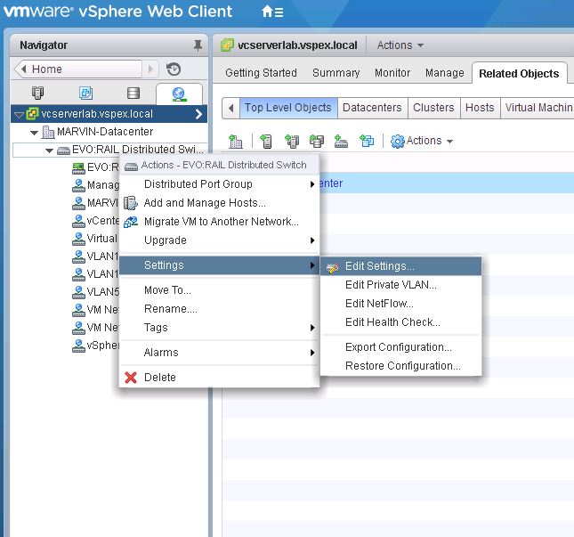574x537 pixels.
Task: Click the vSphere home icon in header
Action: pos(273,12)
